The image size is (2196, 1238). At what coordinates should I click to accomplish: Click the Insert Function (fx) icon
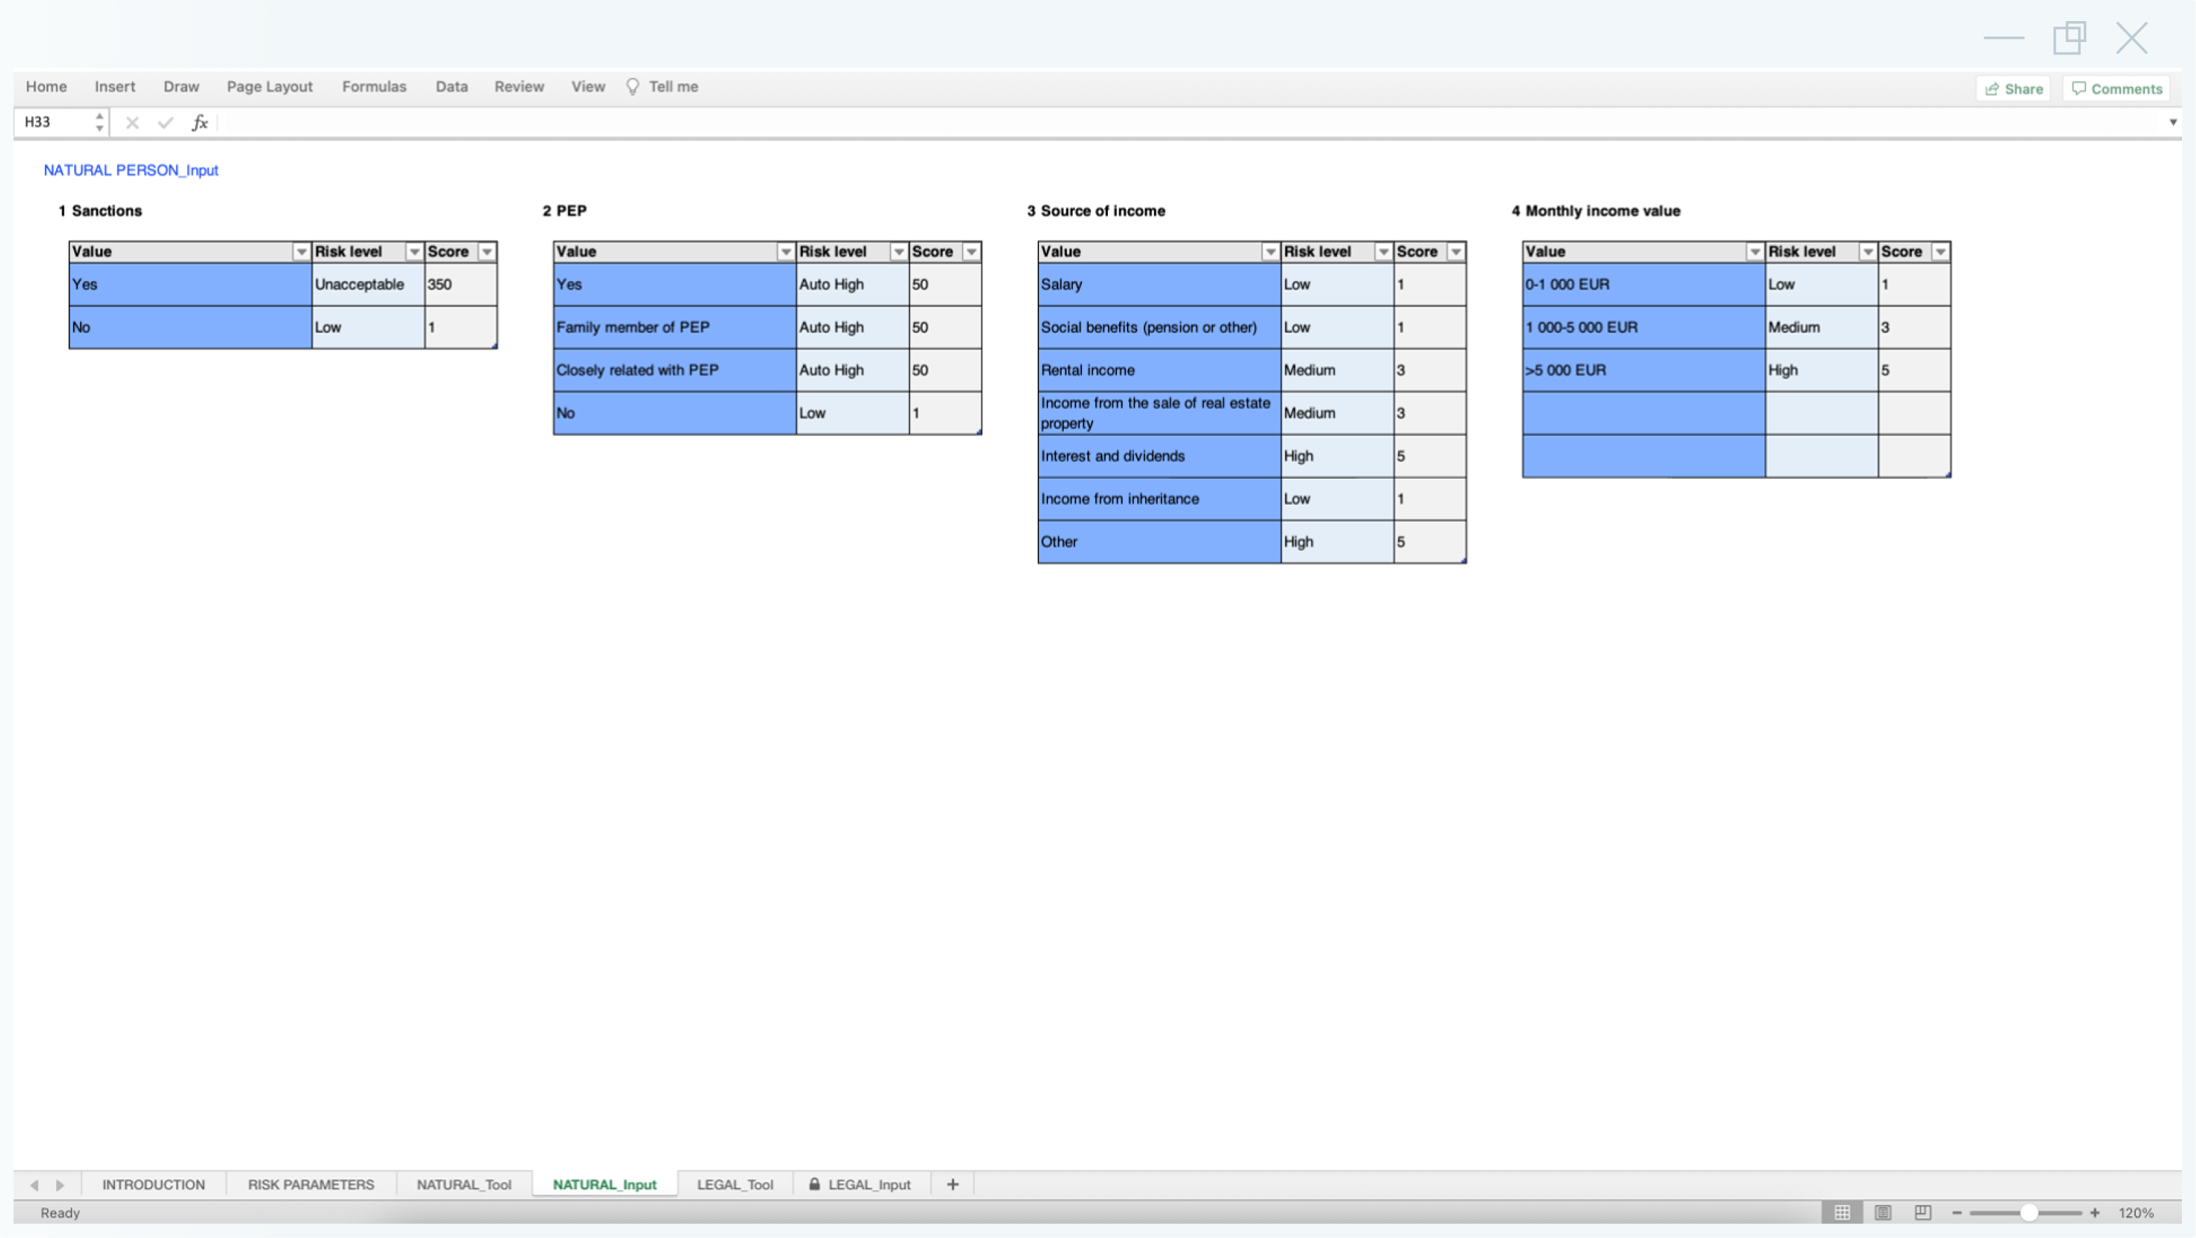(200, 122)
